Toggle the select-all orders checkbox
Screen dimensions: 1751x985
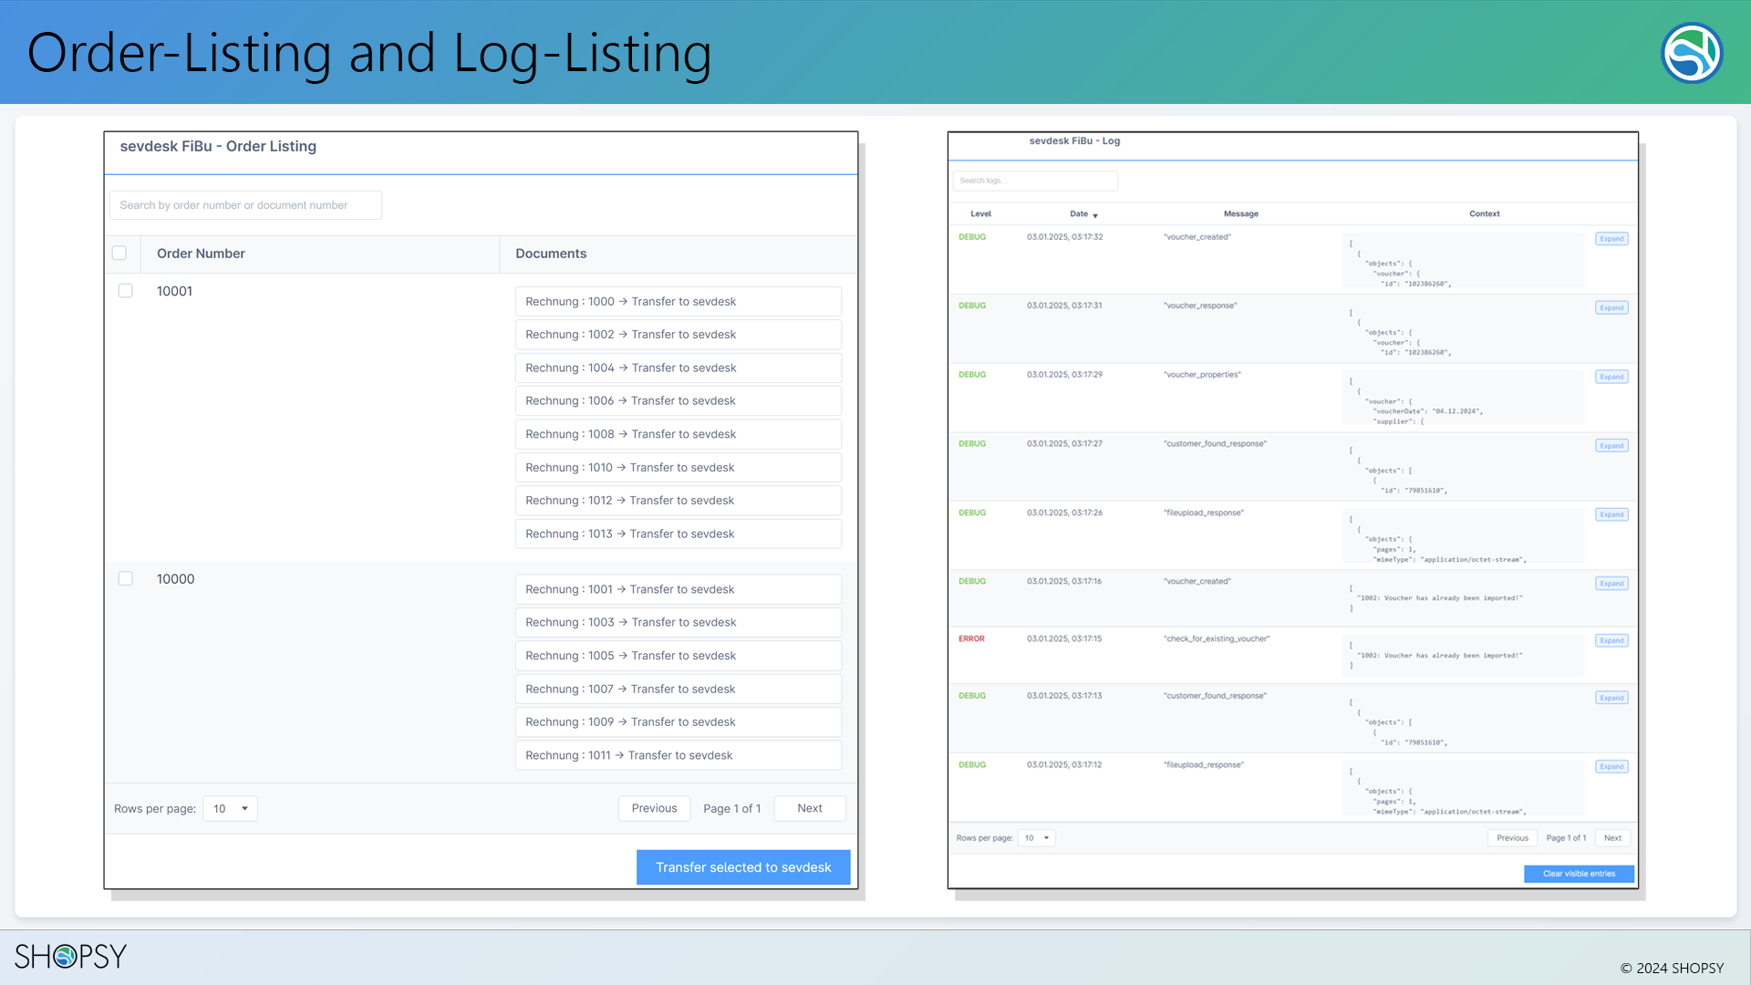tap(119, 253)
